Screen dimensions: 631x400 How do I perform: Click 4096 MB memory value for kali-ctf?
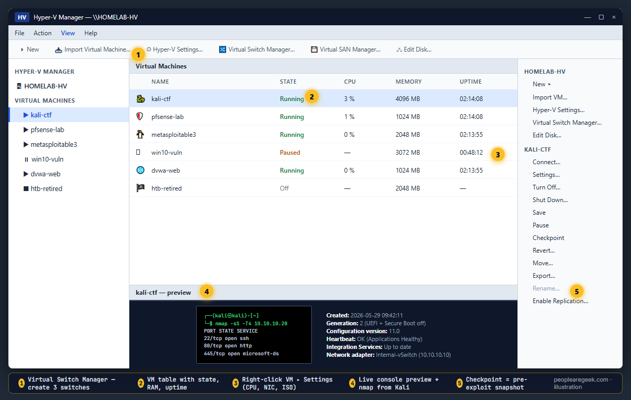(x=408, y=99)
